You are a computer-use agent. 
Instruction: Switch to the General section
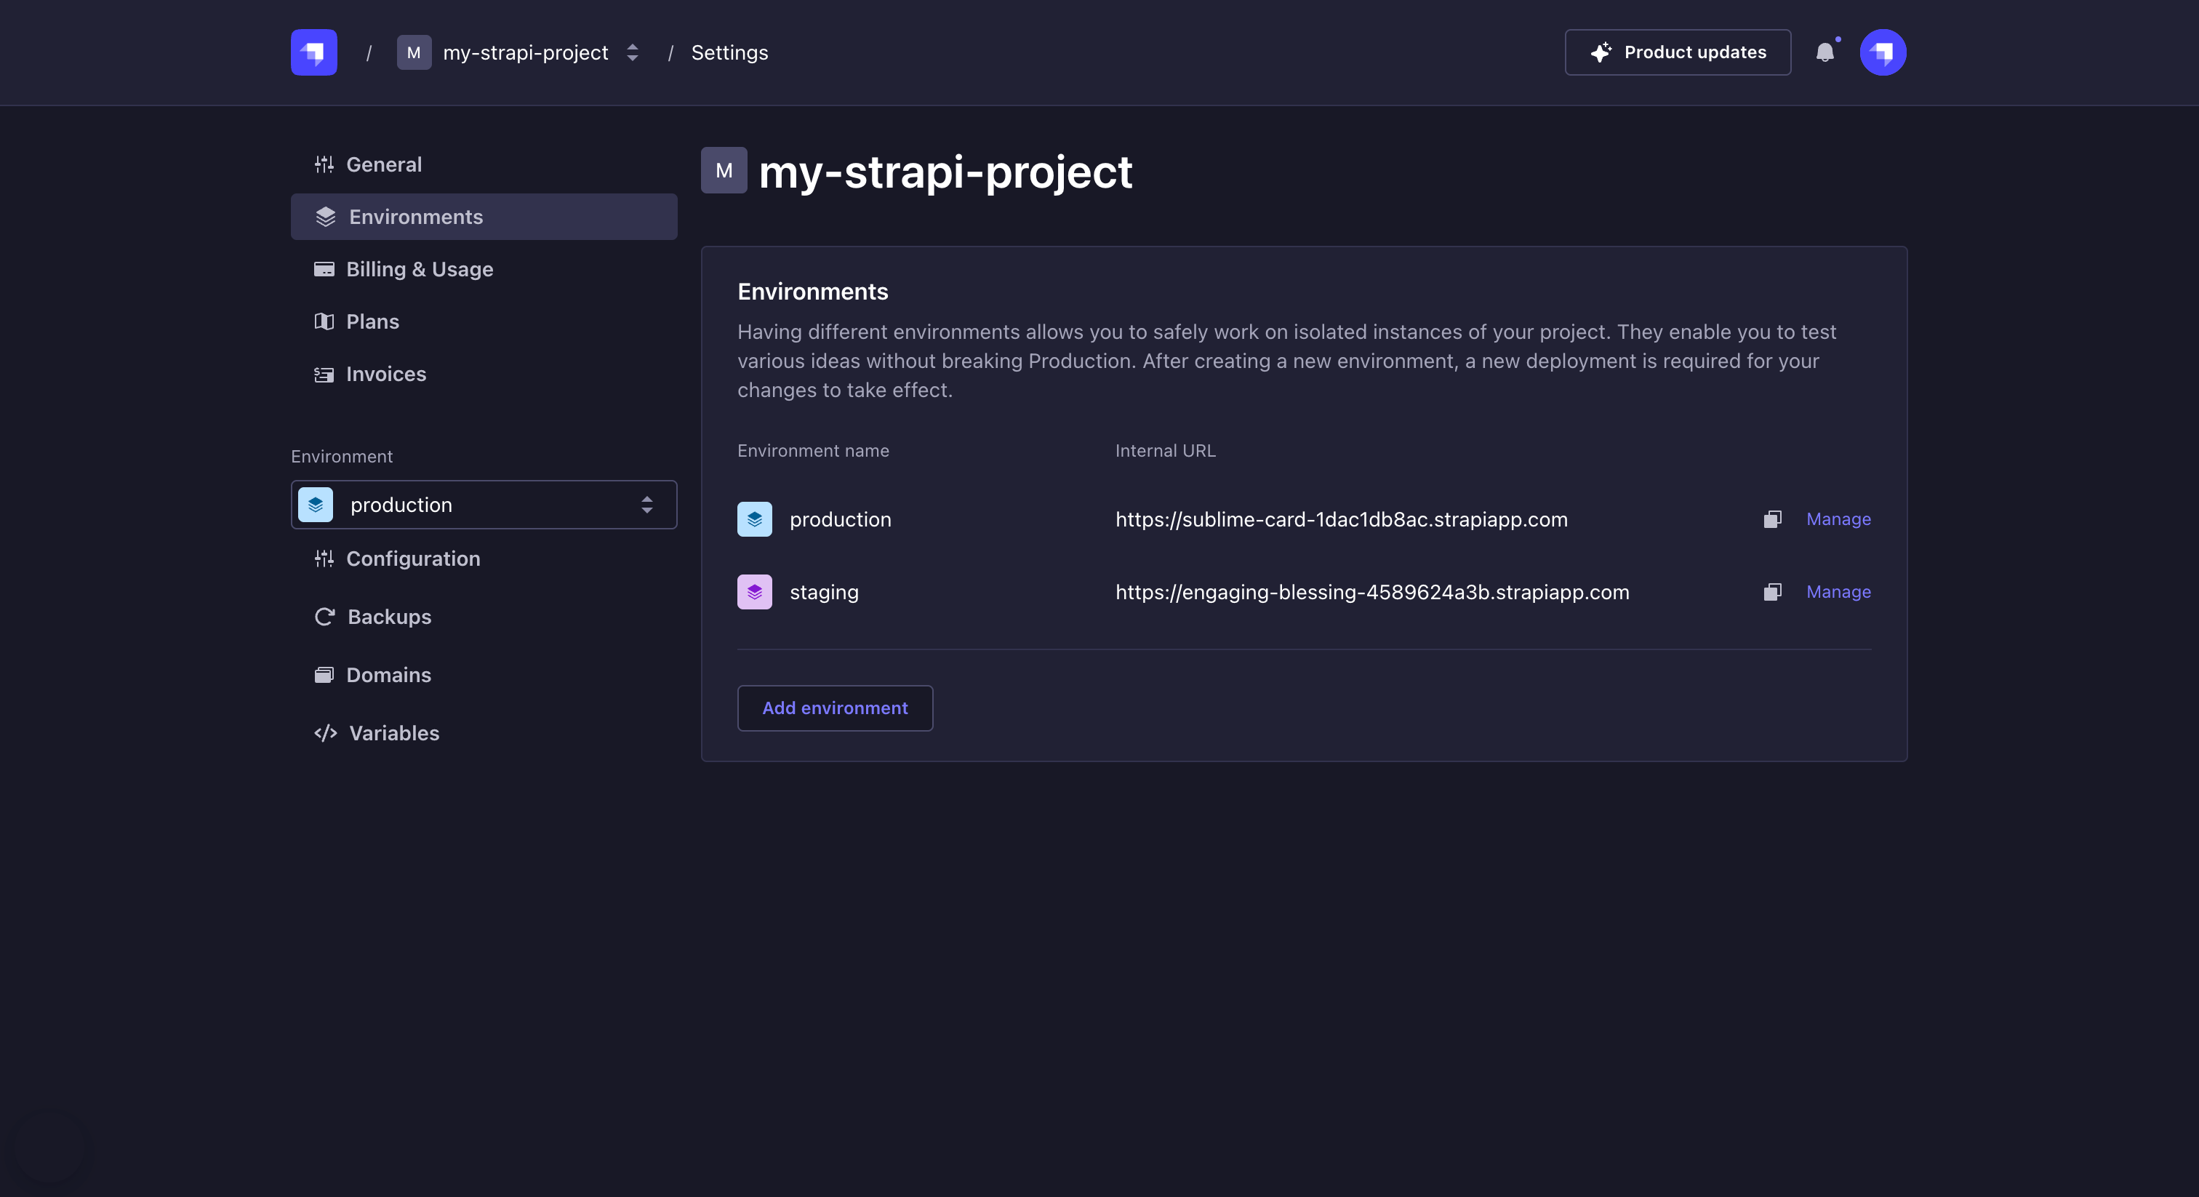click(383, 164)
